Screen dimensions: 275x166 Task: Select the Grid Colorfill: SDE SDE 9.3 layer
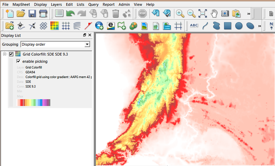46,54
